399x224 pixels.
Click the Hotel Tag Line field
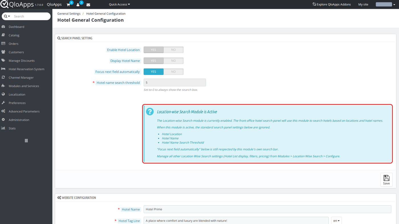(x=236, y=221)
